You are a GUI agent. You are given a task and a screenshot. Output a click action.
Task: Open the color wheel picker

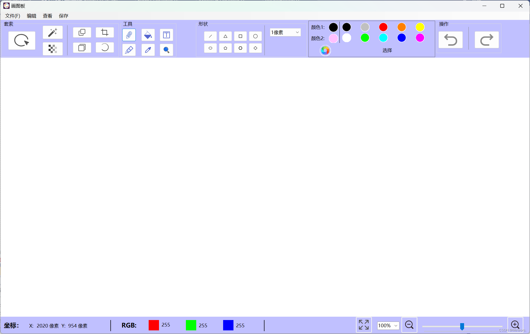pos(325,50)
